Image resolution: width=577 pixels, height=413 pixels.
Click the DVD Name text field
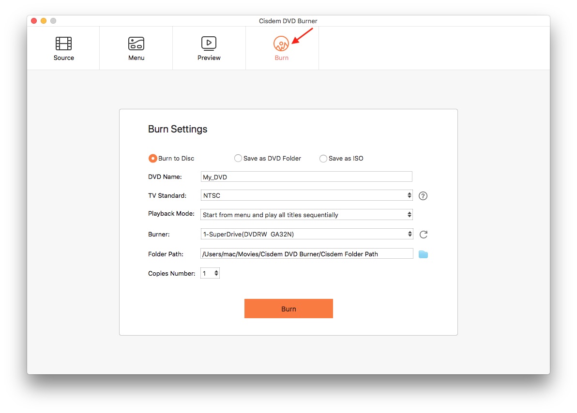pos(306,177)
